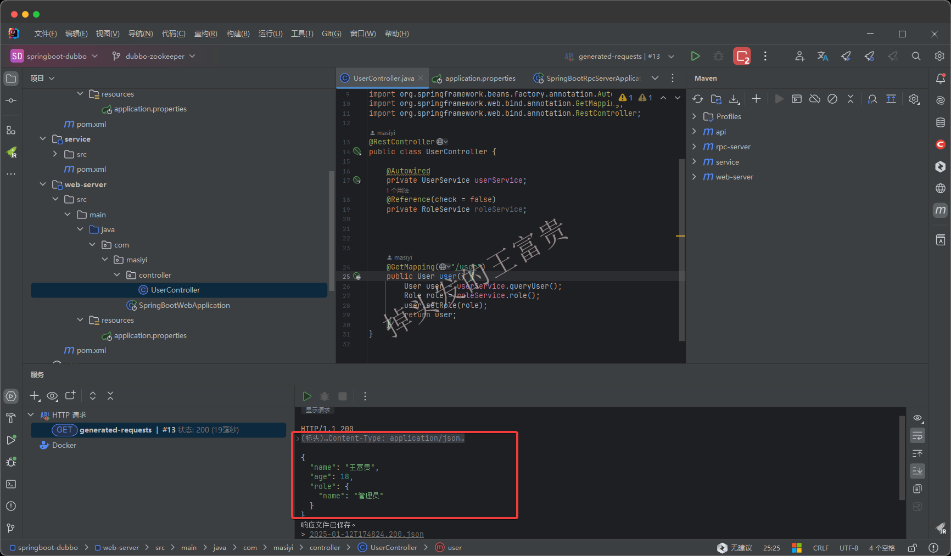Switch to application.properties editor tab
Screen dimensions: 951x556
474,78
